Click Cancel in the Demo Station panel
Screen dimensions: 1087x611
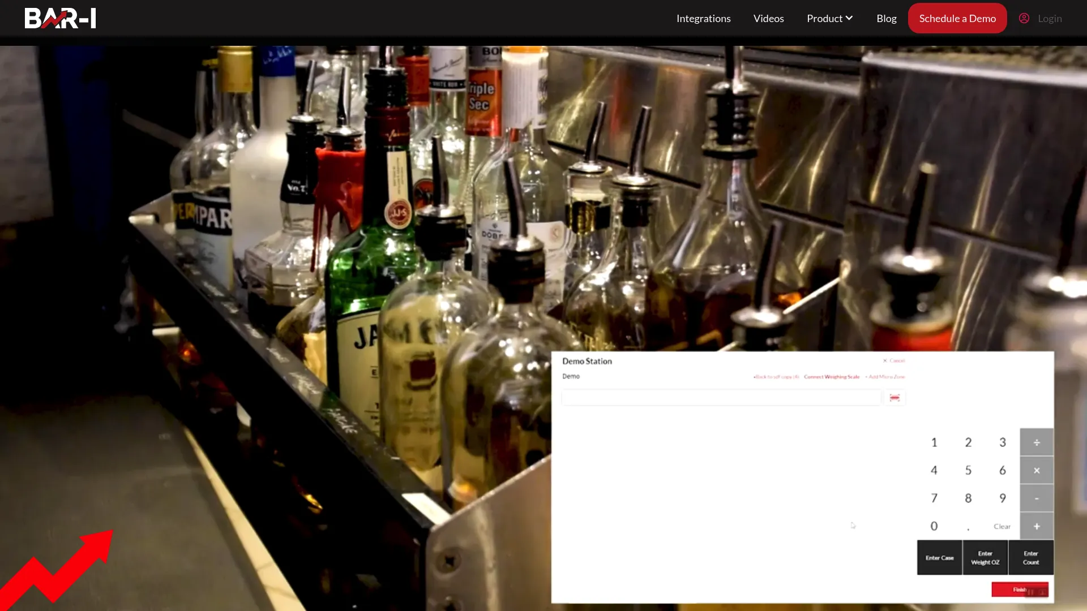pyautogui.click(x=894, y=360)
